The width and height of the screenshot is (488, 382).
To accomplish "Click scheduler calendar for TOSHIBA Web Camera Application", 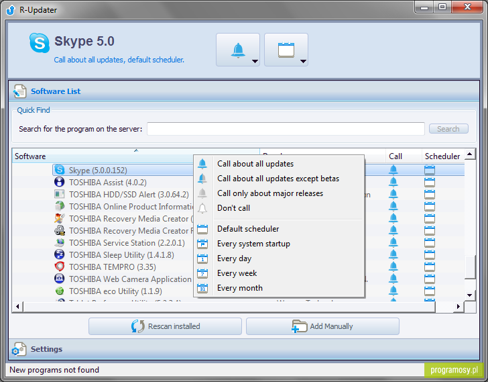I will pos(430,279).
